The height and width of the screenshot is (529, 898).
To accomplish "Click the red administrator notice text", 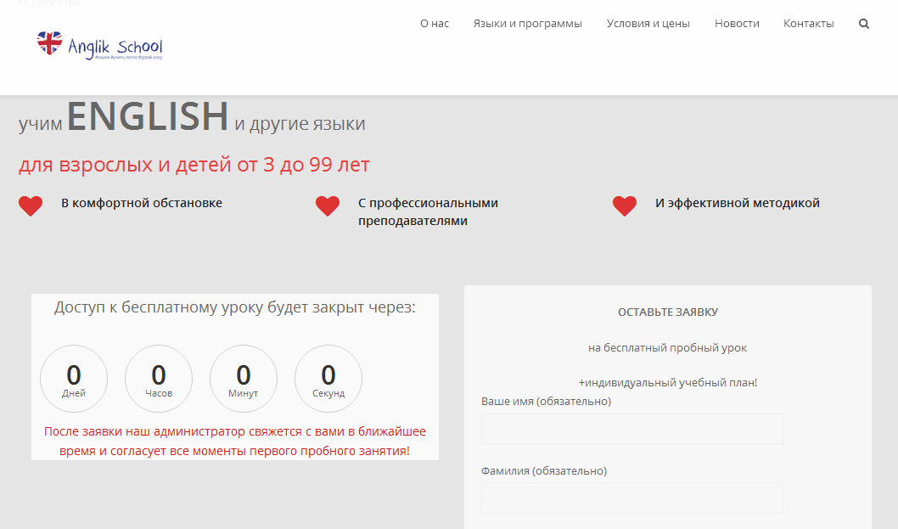I will (x=235, y=441).
